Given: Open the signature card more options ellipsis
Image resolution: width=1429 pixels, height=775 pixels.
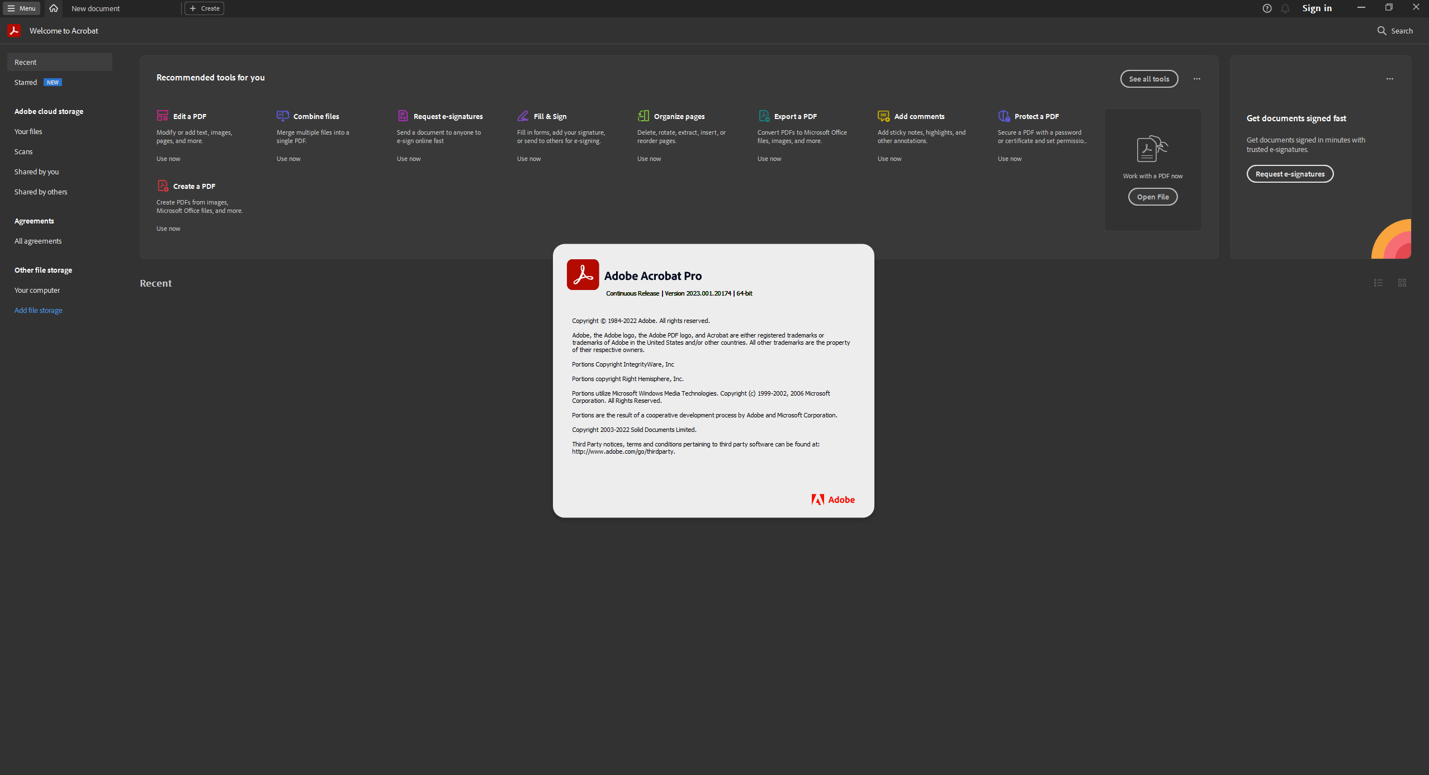Looking at the screenshot, I should click(1390, 79).
